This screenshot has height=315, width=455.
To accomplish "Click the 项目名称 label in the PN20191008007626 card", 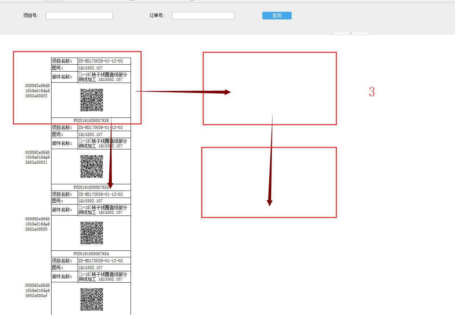I will (x=62, y=61).
